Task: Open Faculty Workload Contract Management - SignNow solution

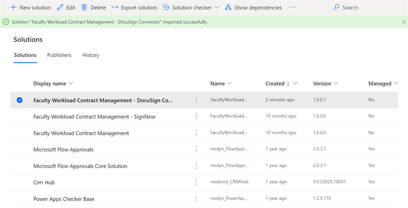Action: pyautogui.click(x=94, y=117)
